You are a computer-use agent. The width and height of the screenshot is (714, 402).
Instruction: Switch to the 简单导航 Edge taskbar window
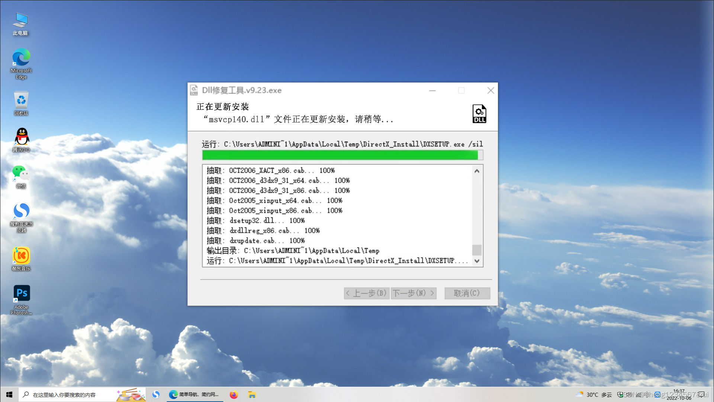pos(194,395)
